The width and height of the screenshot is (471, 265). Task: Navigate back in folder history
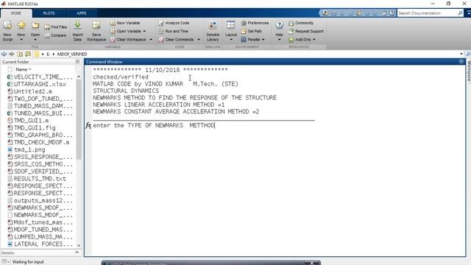tap(4, 54)
